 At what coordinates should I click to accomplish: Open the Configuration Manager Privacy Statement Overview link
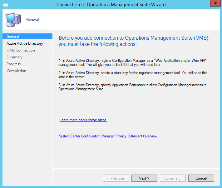(x=108, y=136)
